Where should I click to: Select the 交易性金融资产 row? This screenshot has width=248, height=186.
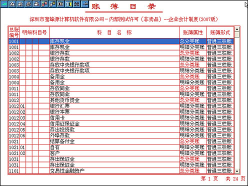[x=121, y=171]
